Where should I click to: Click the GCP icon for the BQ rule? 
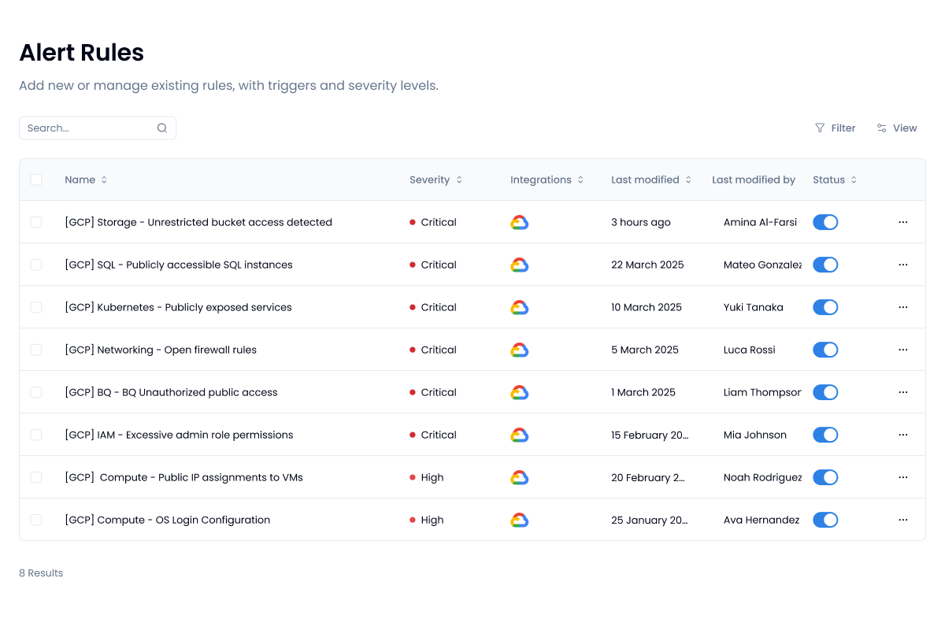coord(520,392)
